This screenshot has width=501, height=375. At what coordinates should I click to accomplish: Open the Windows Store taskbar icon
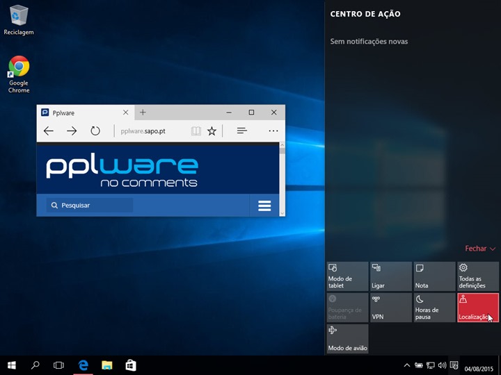click(131, 365)
